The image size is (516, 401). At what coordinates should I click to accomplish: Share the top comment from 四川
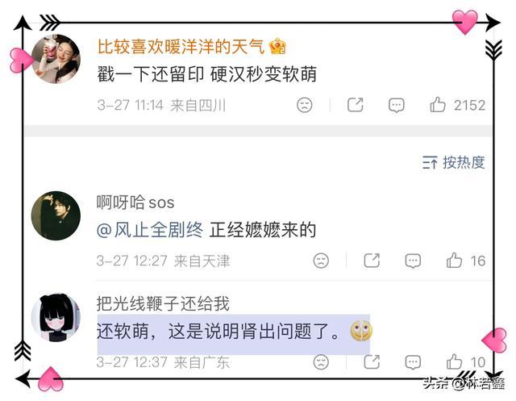point(356,105)
